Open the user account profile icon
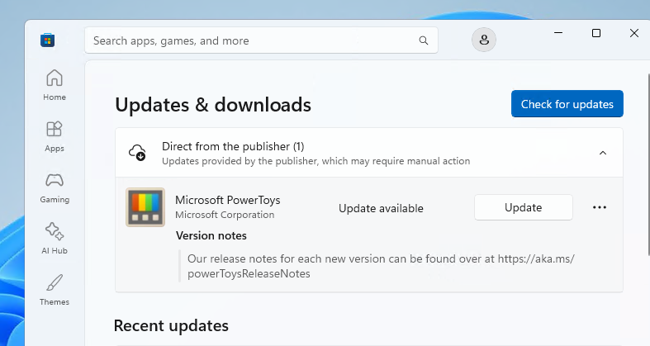Image resolution: width=650 pixels, height=346 pixels. pyautogui.click(x=484, y=40)
